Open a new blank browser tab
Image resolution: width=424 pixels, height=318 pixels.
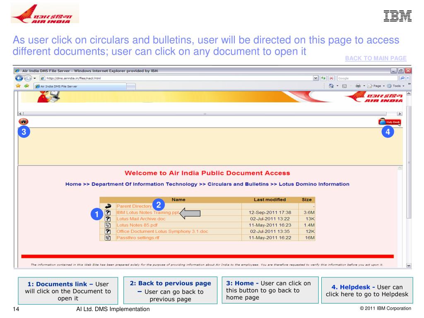pyautogui.click(x=131, y=86)
